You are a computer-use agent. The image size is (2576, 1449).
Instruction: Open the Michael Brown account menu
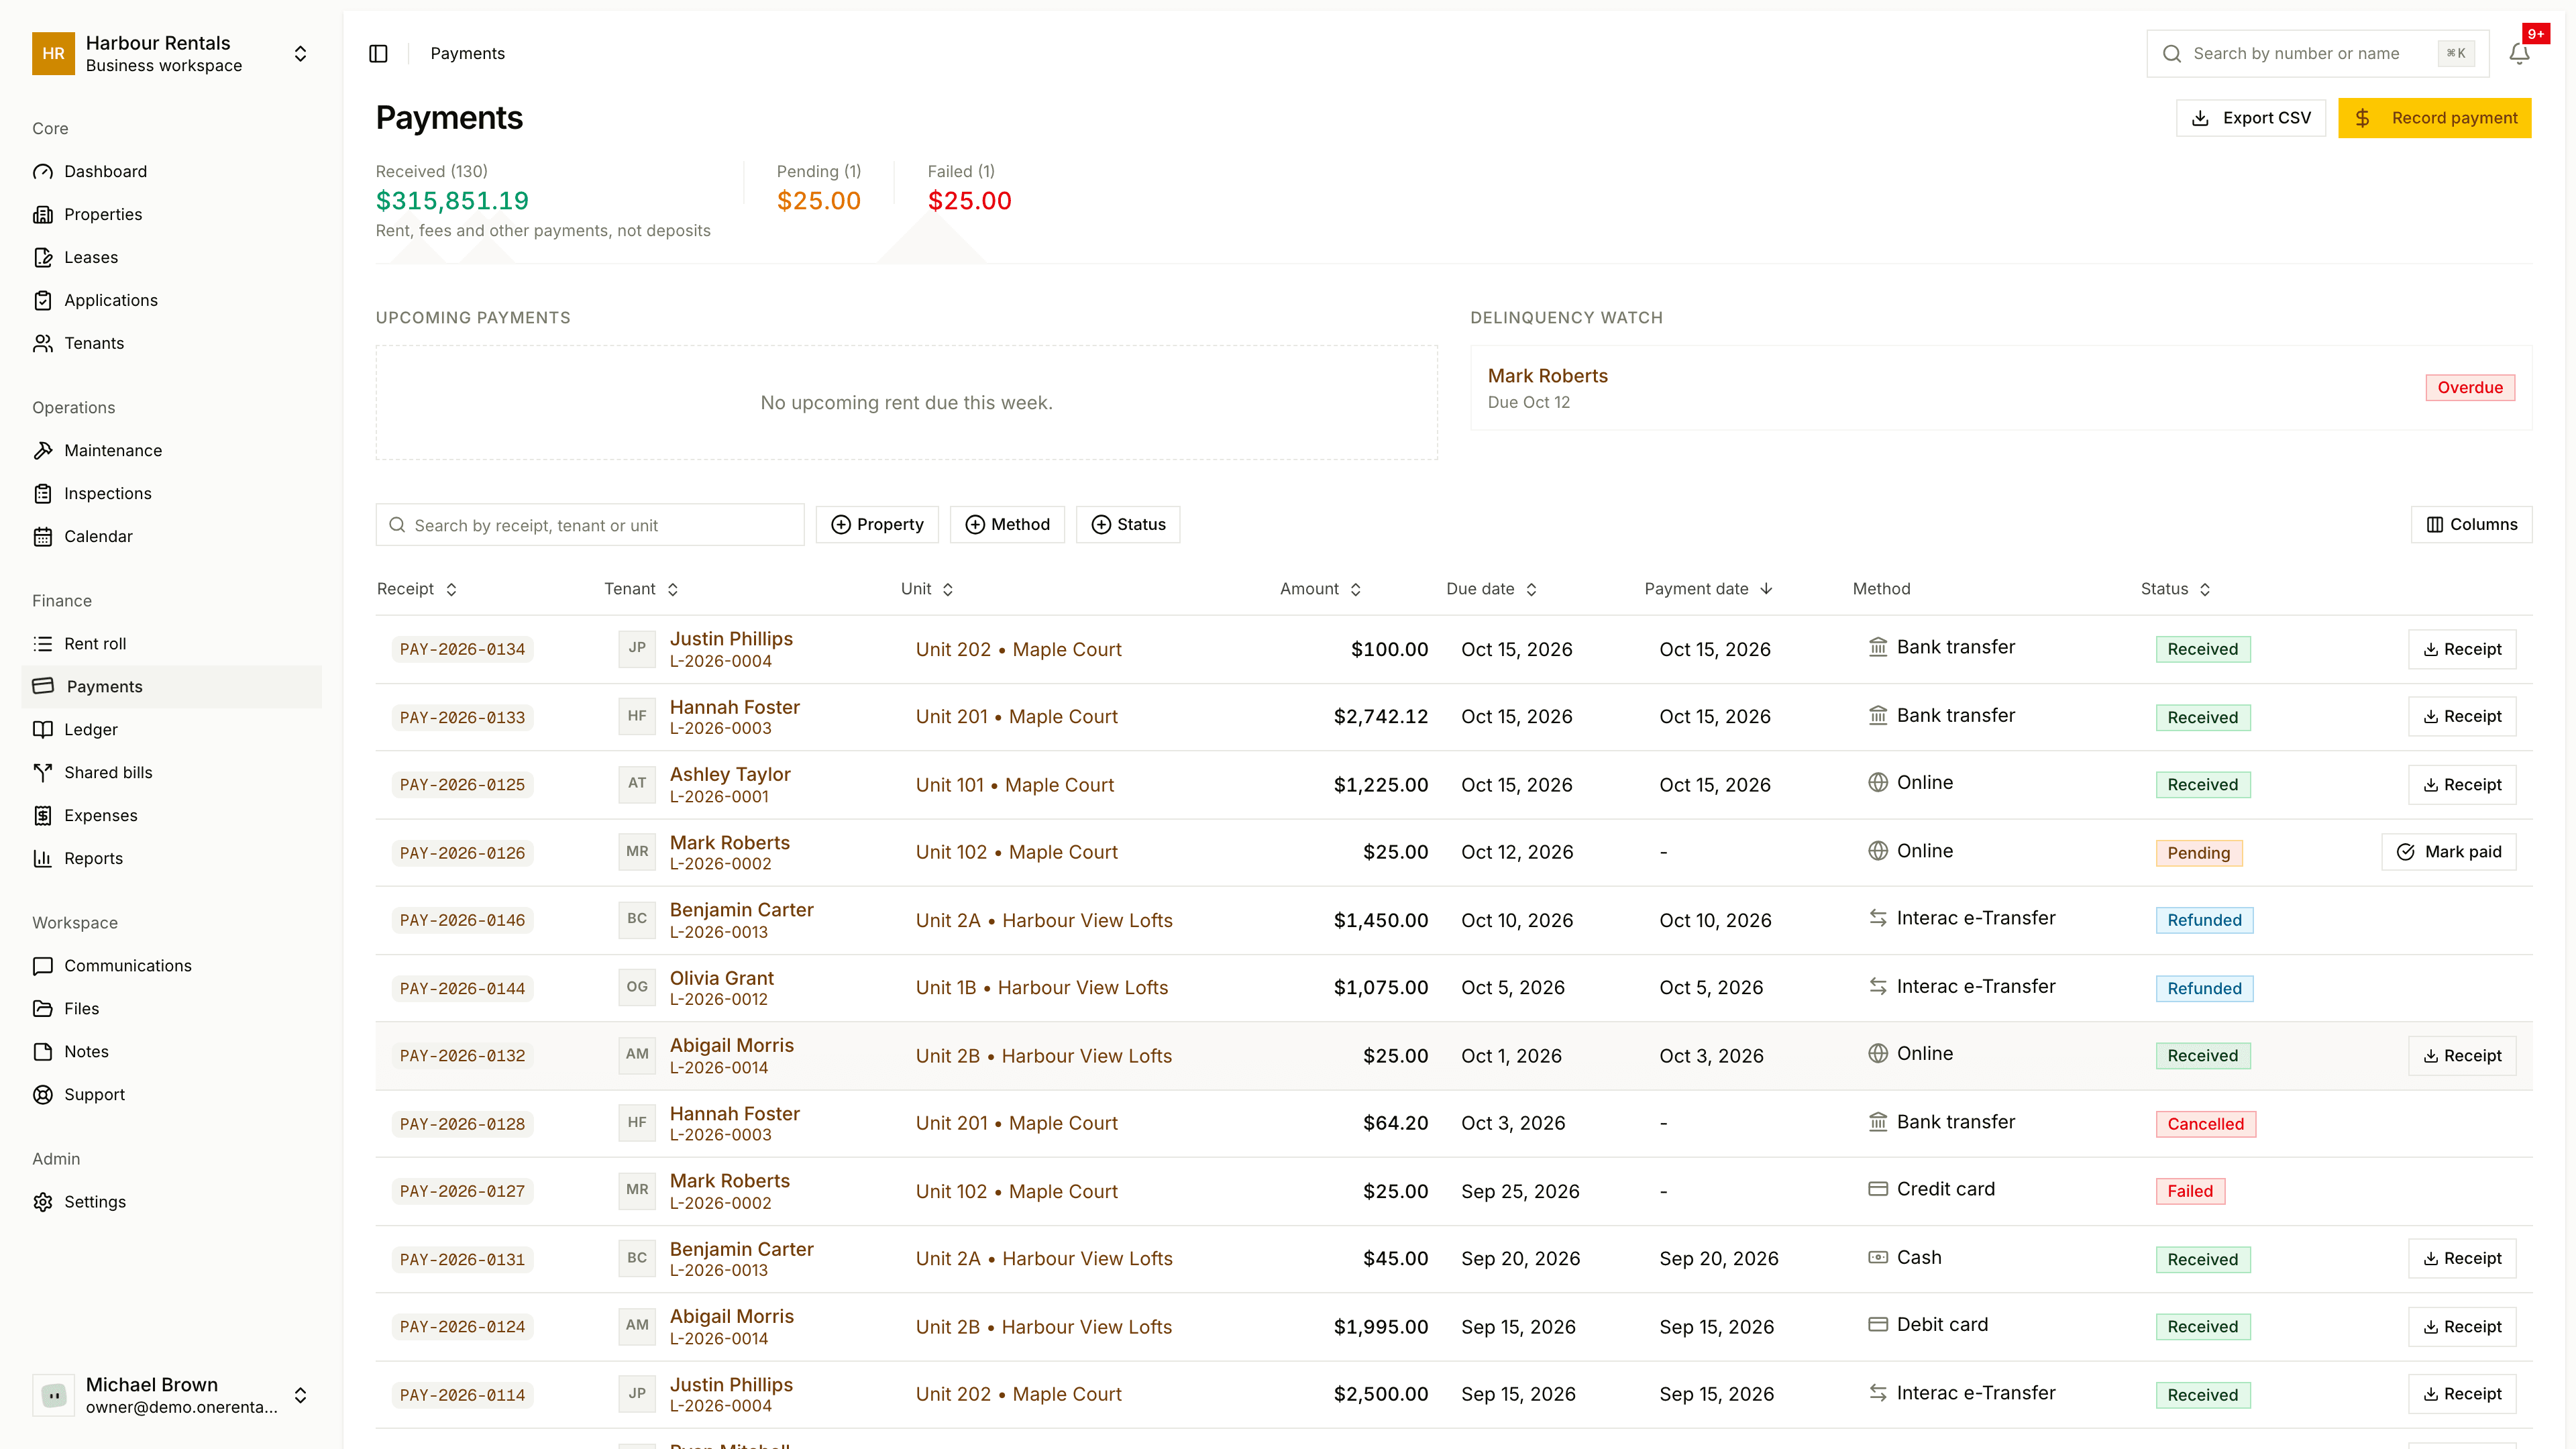(172, 1394)
